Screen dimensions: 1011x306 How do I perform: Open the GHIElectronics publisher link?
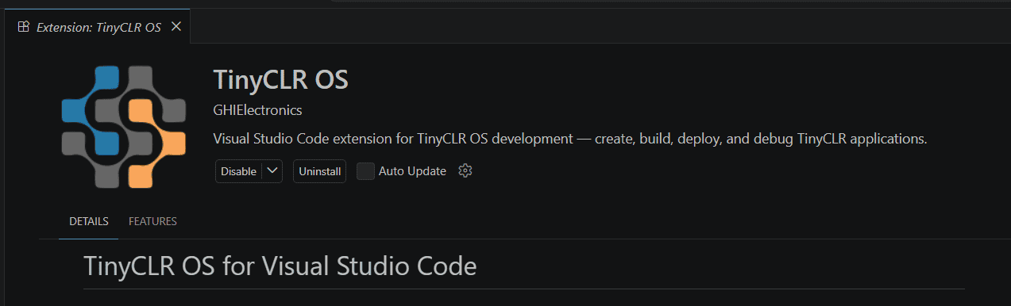[x=258, y=110]
